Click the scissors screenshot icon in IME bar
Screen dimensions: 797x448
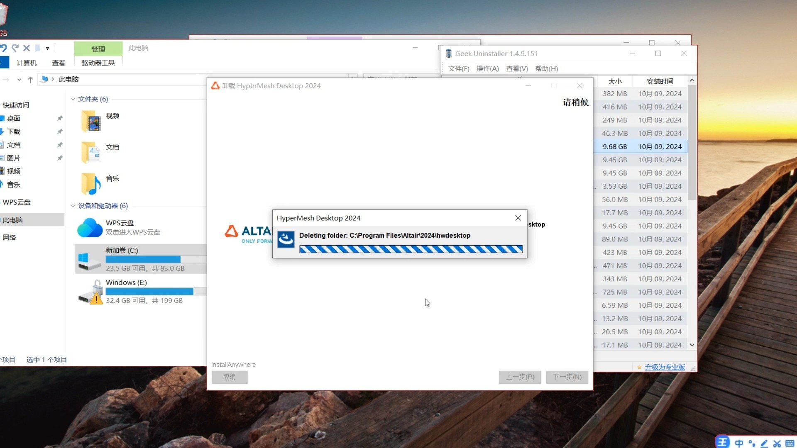point(777,443)
